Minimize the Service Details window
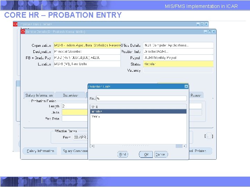The height and width of the screenshot is (187, 250). [206, 32]
